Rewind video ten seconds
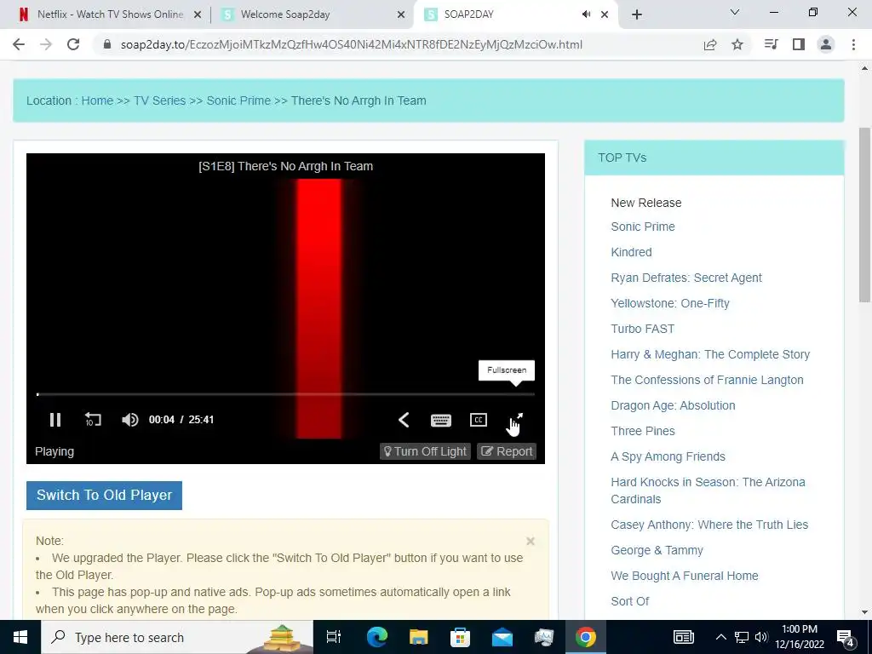 [x=93, y=419]
